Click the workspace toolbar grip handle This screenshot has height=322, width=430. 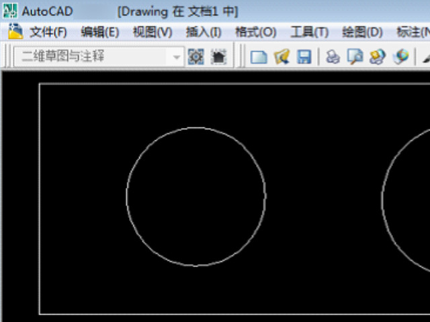pyautogui.click(x=9, y=56)
